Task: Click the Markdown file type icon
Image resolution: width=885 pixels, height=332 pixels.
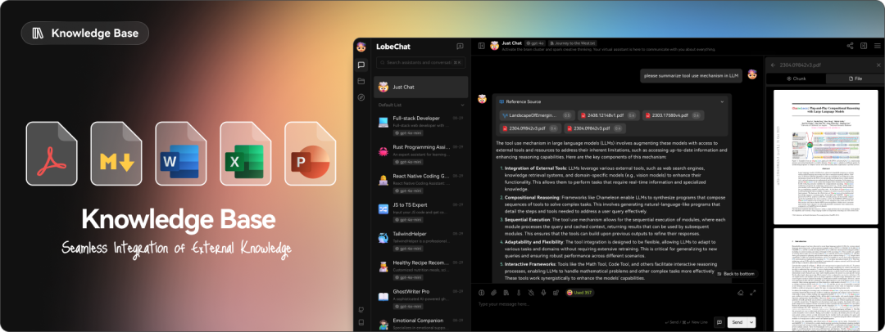Action: coord(116,153)
